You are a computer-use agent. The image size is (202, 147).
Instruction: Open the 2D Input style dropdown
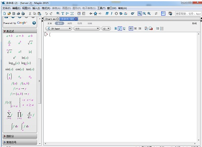[59, 29]
